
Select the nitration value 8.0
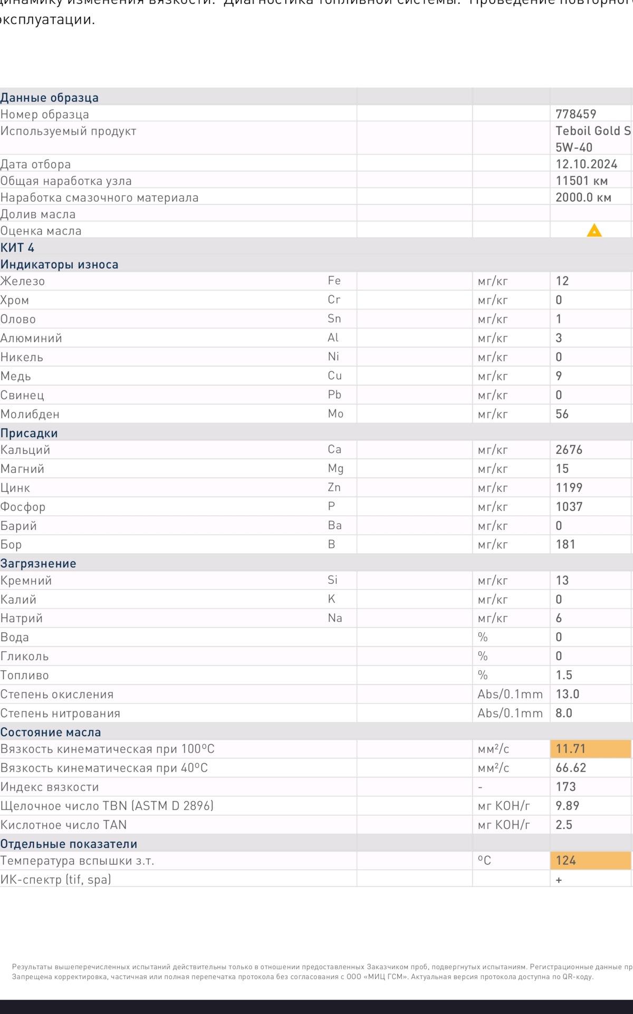(564, 713)
